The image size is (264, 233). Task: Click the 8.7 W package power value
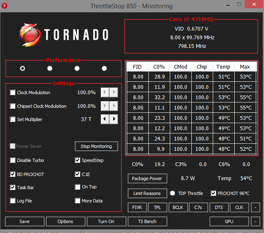[x=188, y=178]
